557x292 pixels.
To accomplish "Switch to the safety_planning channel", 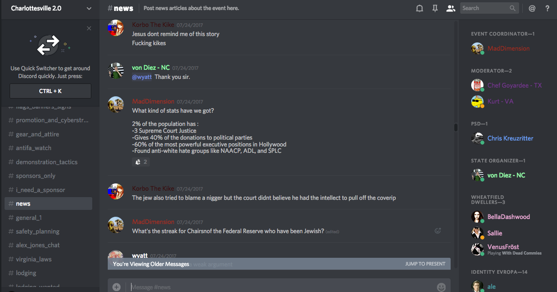I will click(37, 231).
